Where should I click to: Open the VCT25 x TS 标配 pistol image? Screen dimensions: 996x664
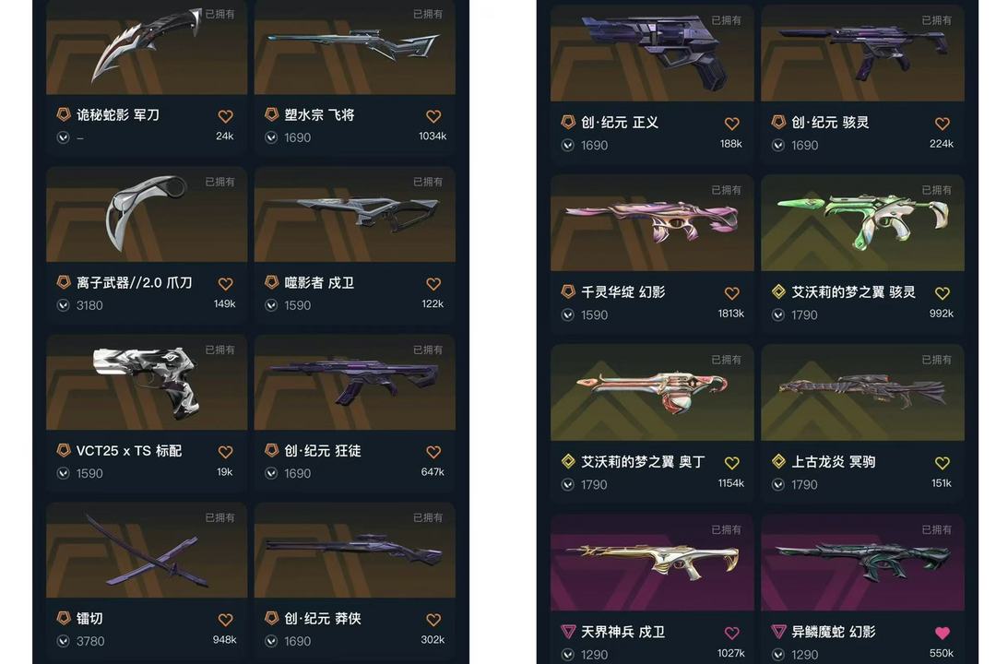click(x=147, y=383)
